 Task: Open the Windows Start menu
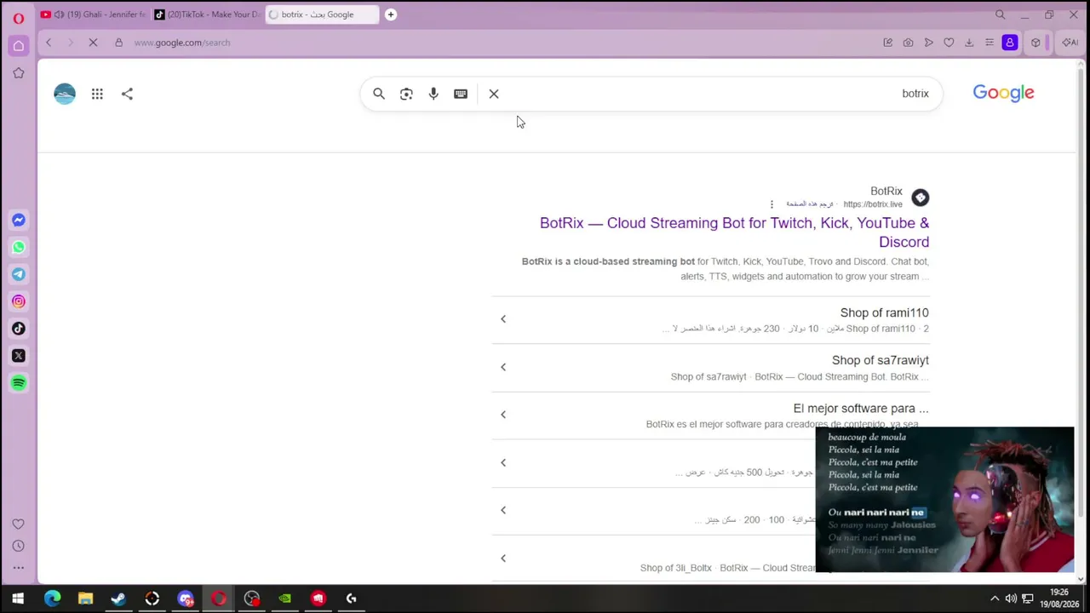click(x=18, y=599)
